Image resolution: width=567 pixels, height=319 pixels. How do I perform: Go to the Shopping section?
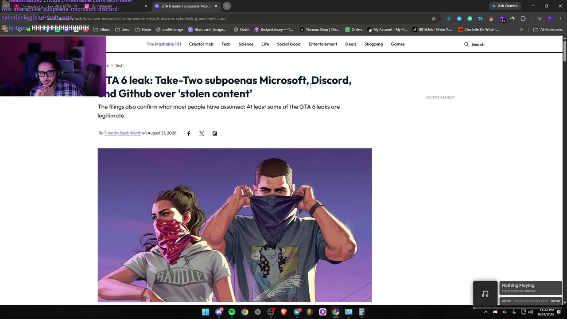pos(373,44)
